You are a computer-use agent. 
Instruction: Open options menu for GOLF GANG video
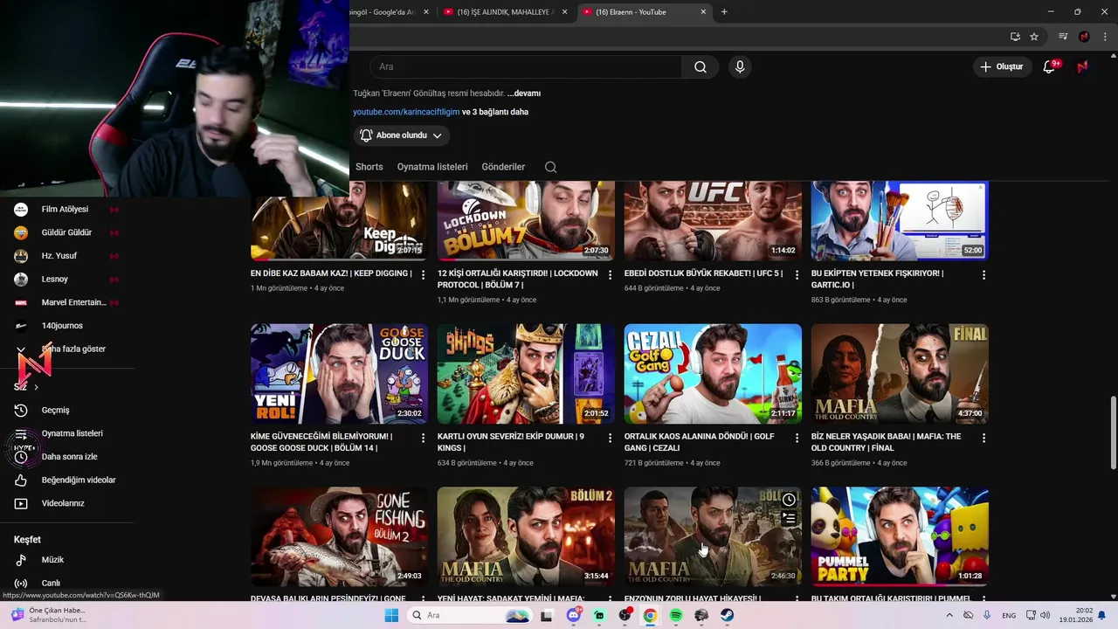coord(797,438)
